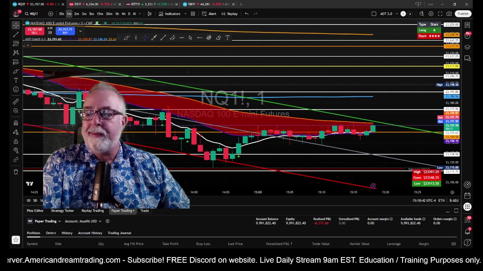
Task: Collapse the indicator legend chevron
Action: [28, 45]
